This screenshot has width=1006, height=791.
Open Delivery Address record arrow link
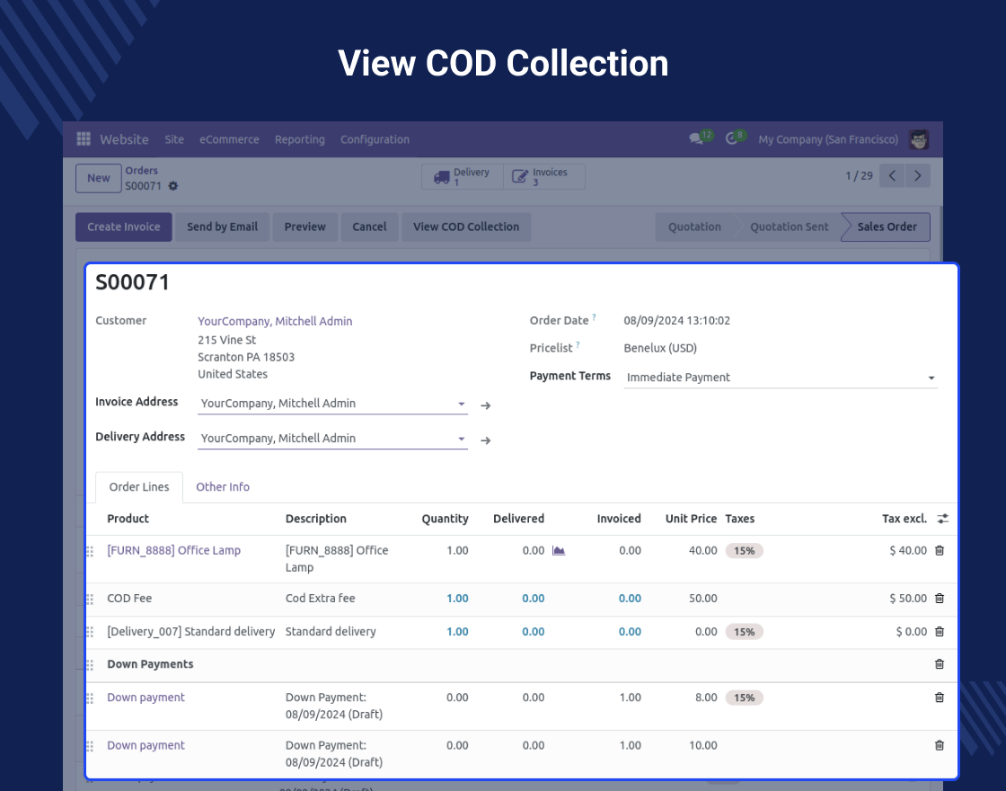(x=486, y=440)
